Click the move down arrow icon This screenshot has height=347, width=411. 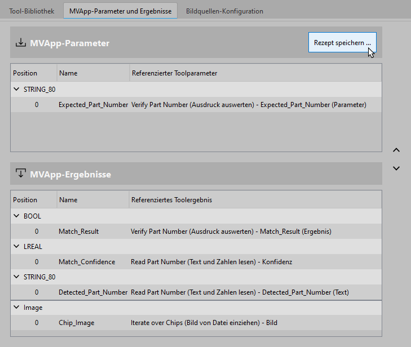point(396,168)
